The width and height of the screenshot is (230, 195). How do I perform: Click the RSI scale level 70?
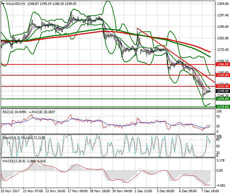click(x=218, y=117)
